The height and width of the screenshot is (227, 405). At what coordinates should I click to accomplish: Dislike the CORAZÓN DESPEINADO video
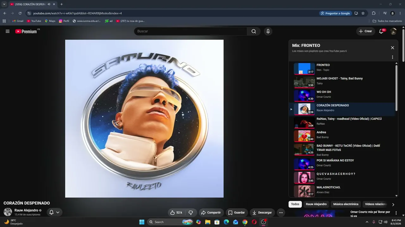click(x=191, y=212)
